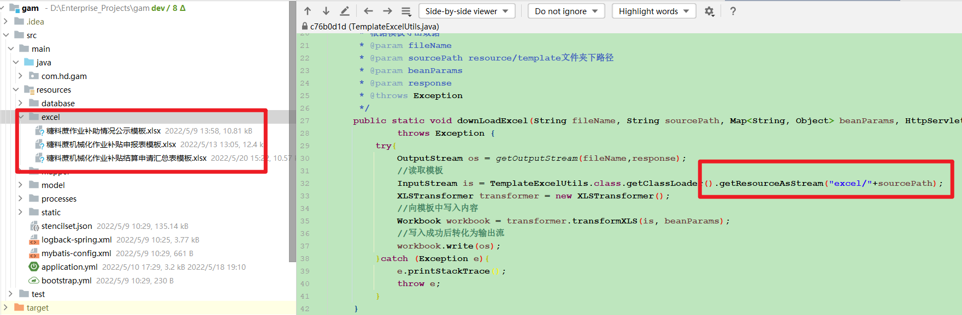Image resolution: width=962 pixels, height=315 pixels.
Task: Click mybatis-config.xml file icon
Action: (x=33, y=253)
